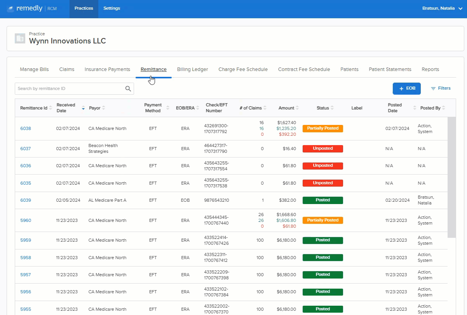Image resolution: width=467 pixels, height=315 pixels.
Task: Sort by Posted By column arrows
Action: pyautogui.click(x=444, y=108)
